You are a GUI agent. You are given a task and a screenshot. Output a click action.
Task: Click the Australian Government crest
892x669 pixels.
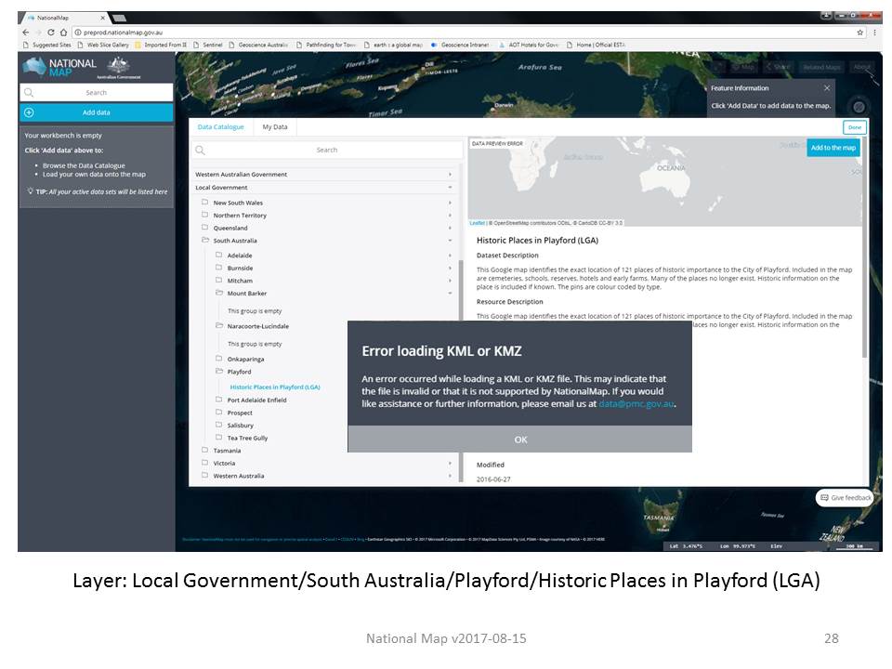click(118, 67)
